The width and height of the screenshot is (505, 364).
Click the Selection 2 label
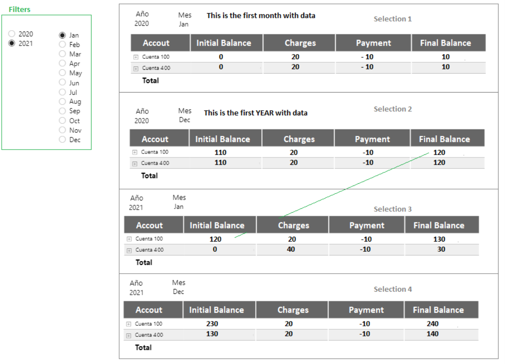click(393, 109)
